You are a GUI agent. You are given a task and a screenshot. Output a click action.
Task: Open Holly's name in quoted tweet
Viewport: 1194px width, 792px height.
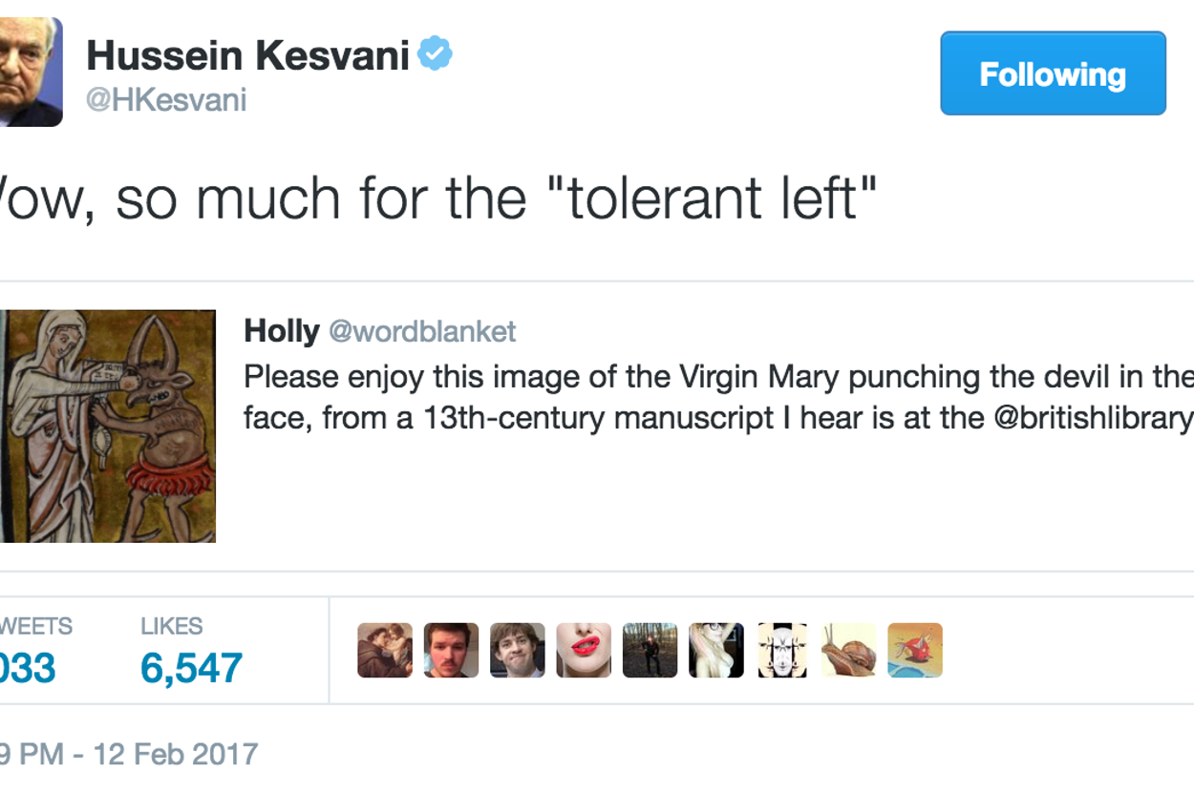click(281, 331)
